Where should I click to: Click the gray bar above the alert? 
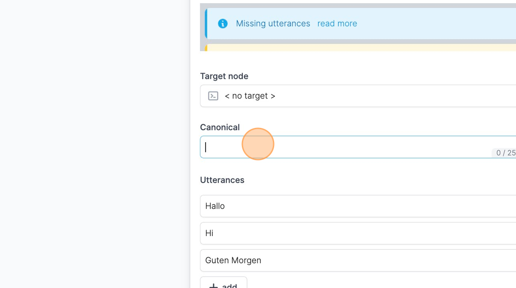[358, 6]
